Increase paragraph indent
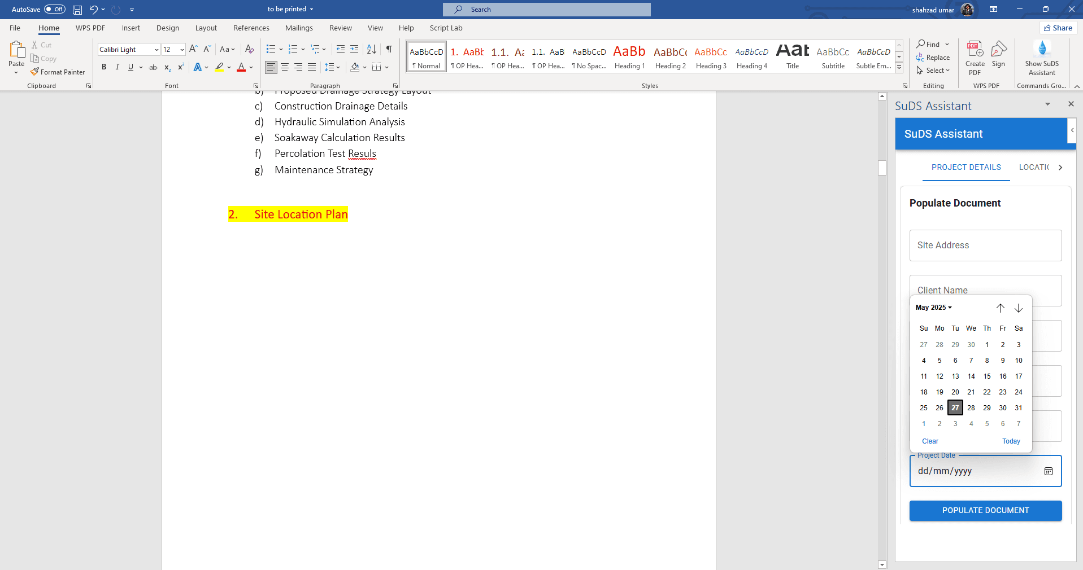 pyautogui.click(x=354, y=49)
